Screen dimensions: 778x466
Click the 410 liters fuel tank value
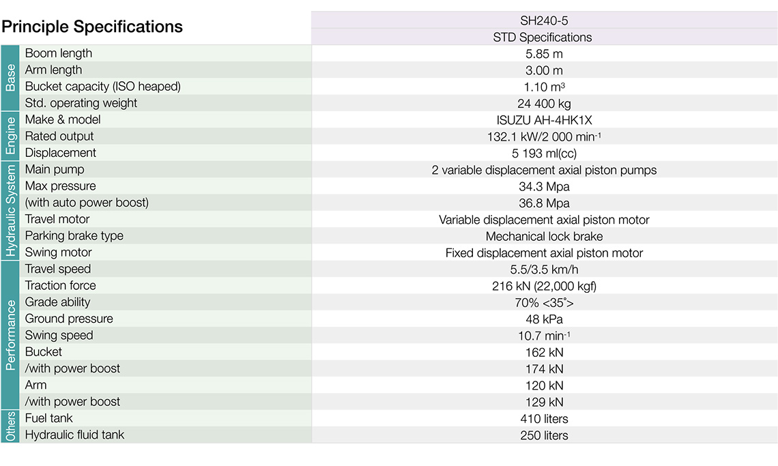(x=544, y=419)
